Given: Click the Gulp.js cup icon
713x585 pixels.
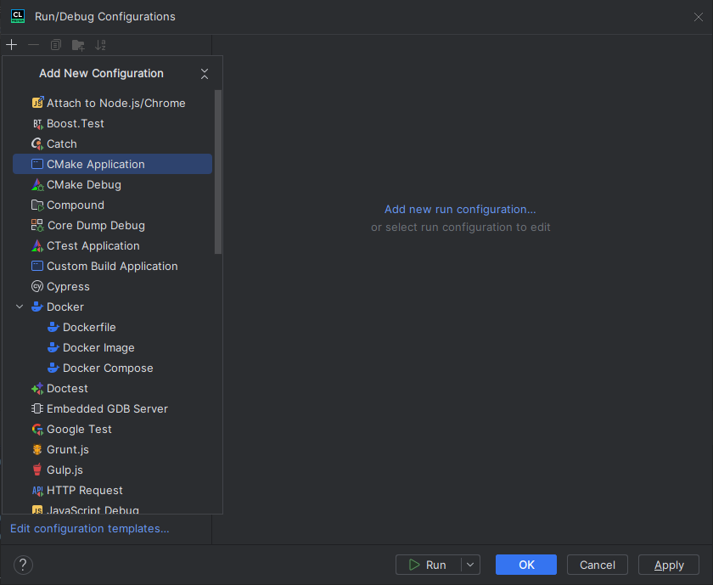Looking at the screenshot, I should point(37,470).
